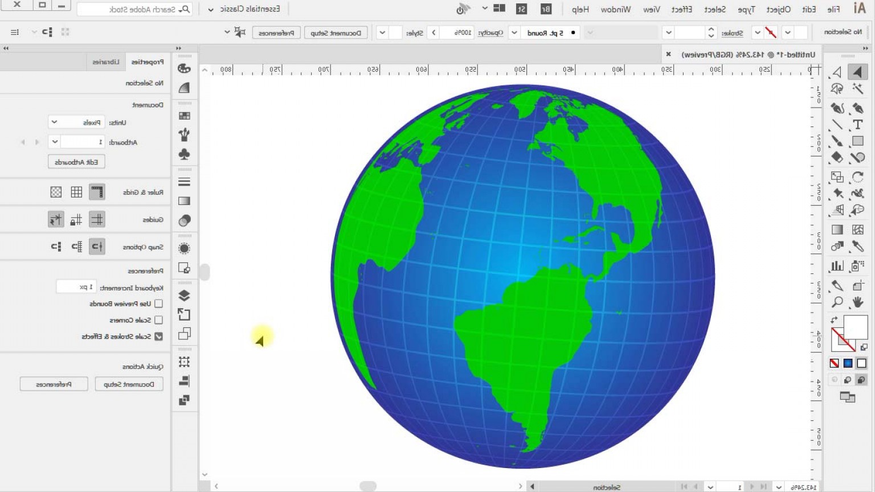Select the Hand tool
Viewport: 875px width, 492px height.
(x=857, y=302)
